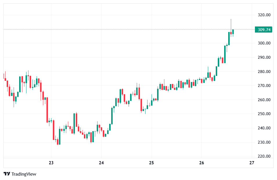This screenshot has height=180, width=277.
Task: Click date label 23 on time axis
Action: coord(51,163)
